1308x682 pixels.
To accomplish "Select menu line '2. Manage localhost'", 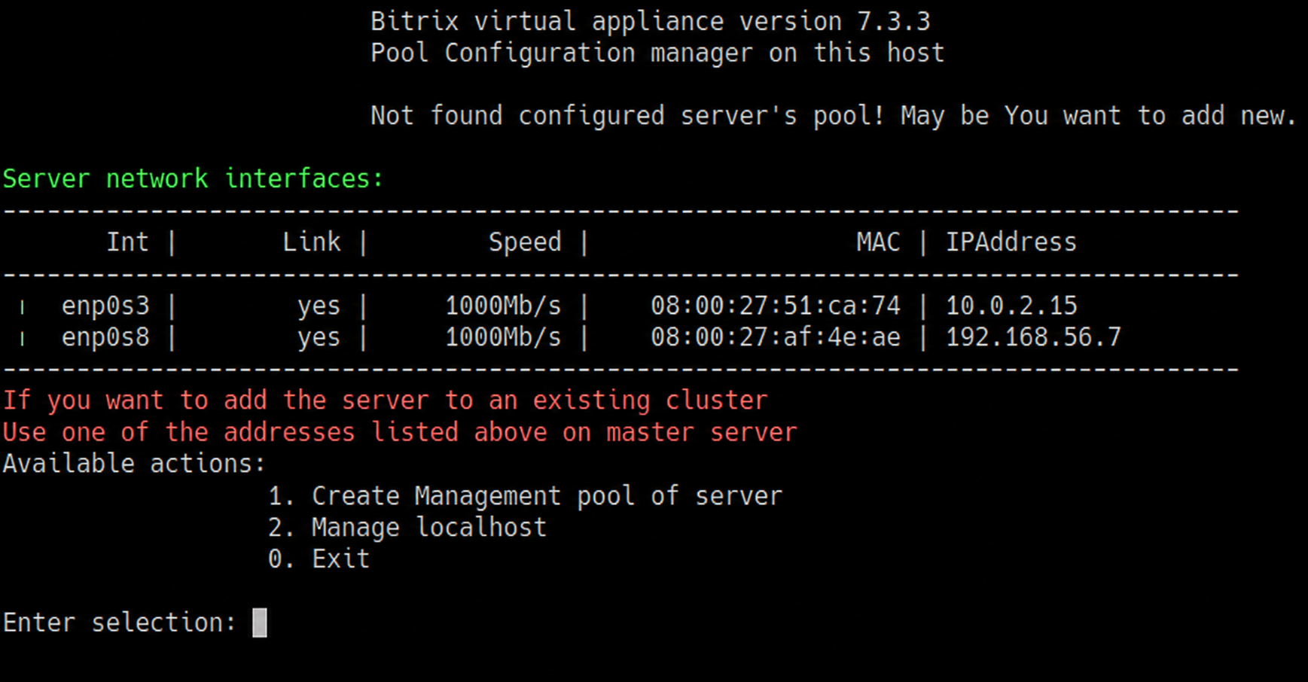I will click(x=407, y=528).
